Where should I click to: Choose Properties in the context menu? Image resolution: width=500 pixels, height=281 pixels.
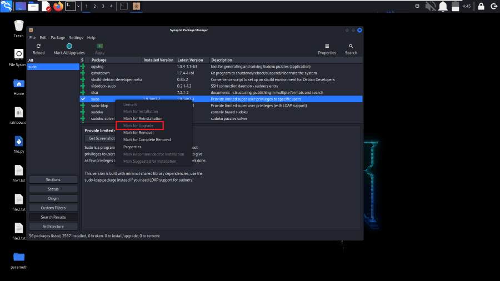tap(132, 147)
